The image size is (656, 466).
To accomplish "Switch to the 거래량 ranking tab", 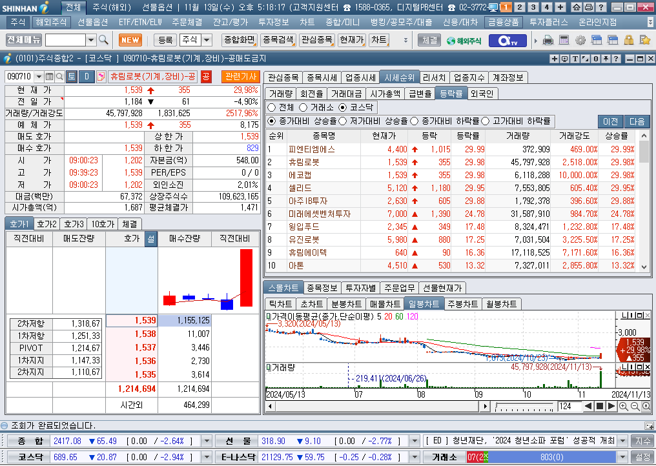I will click(x=280, y=94).
